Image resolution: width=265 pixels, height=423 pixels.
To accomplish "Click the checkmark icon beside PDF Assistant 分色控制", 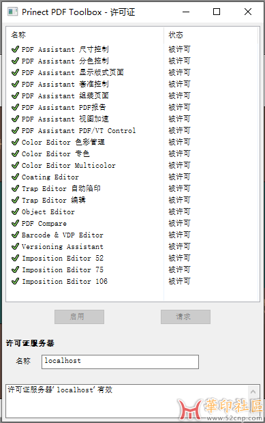I will (x=15, y=61).
